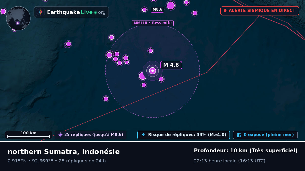
Task: Click the people icon next to 0 exposé
Action: pos(239,135)
